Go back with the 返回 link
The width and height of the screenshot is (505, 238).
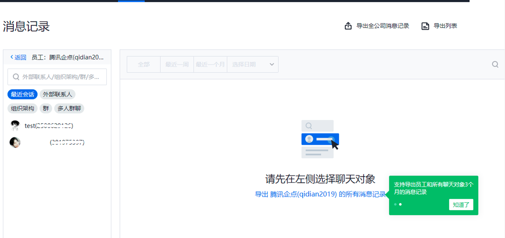tap(20, 57)
